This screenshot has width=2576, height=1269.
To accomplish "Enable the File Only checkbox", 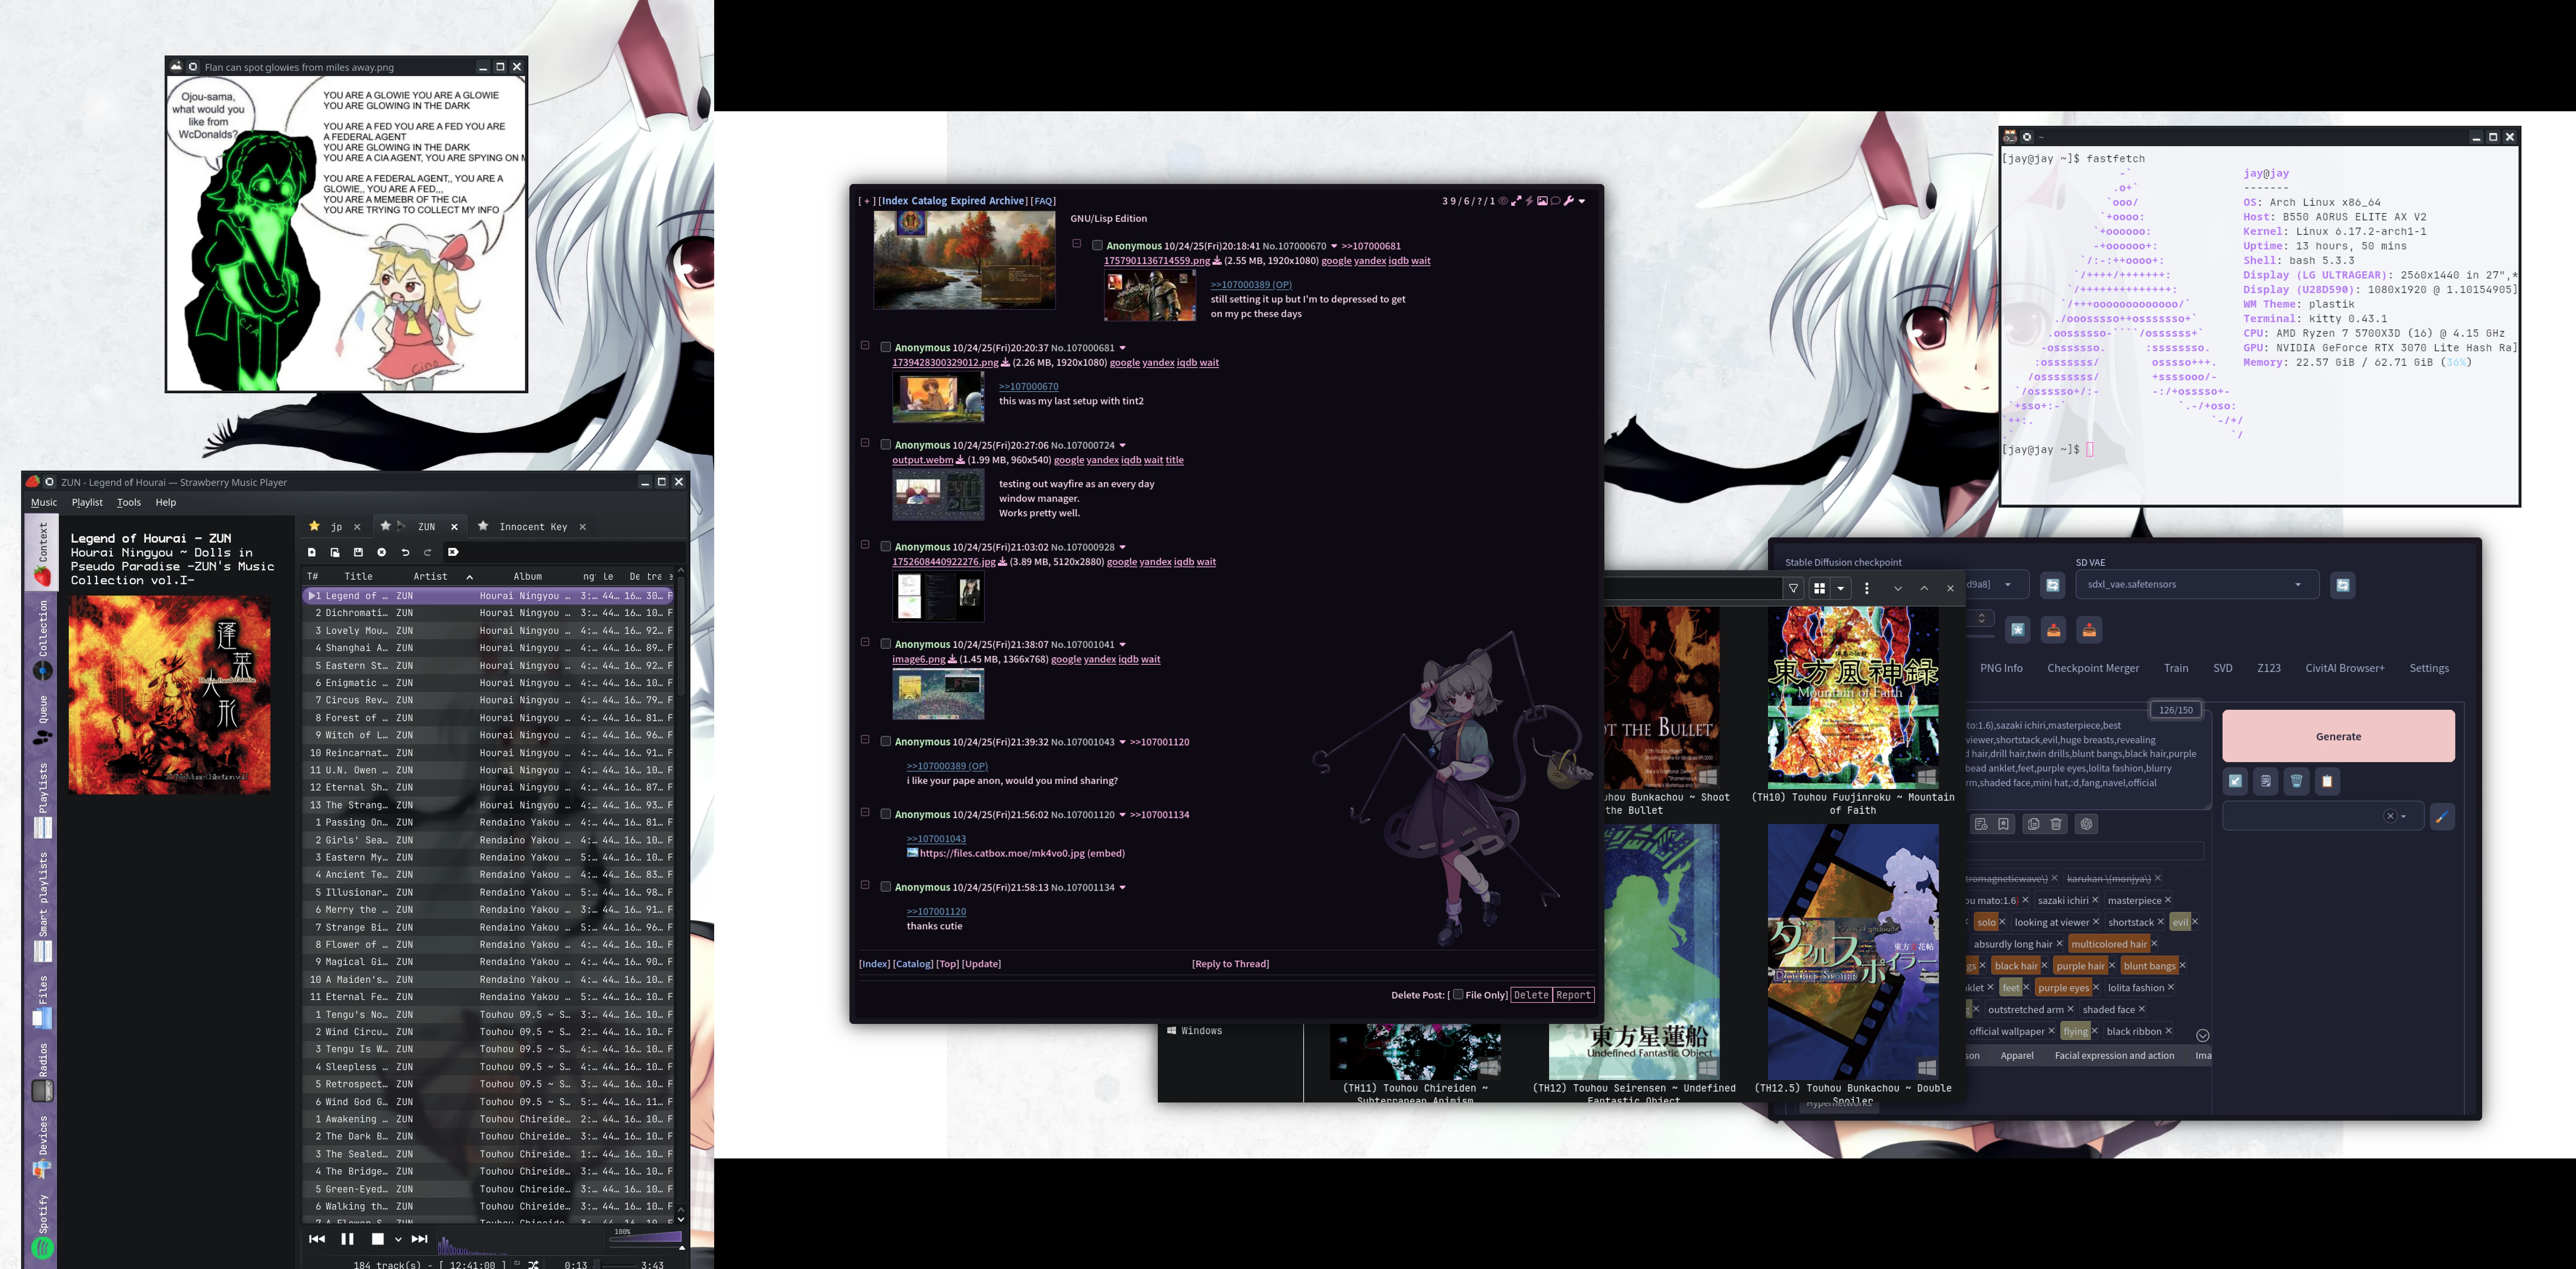I will coord(1458,994).
